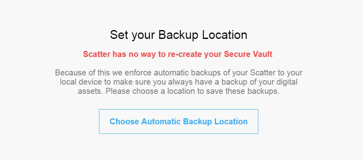The width and height of the screenshot is (363, 160).
Task: Select the 'Set your Backup Location' heading
Action: click(x=179, y=35)
